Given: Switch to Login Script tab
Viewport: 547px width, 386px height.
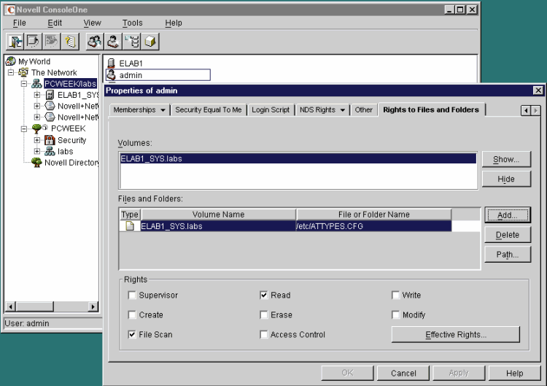Looking at the screenshot, I should coord(271,110).
